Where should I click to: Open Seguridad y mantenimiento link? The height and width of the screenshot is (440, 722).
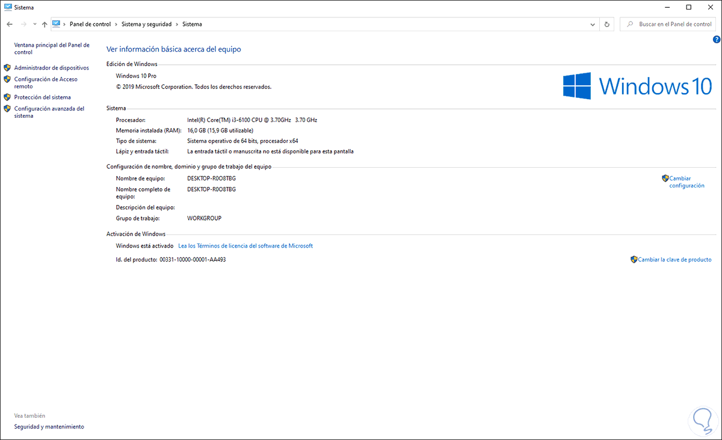point(49,427)
